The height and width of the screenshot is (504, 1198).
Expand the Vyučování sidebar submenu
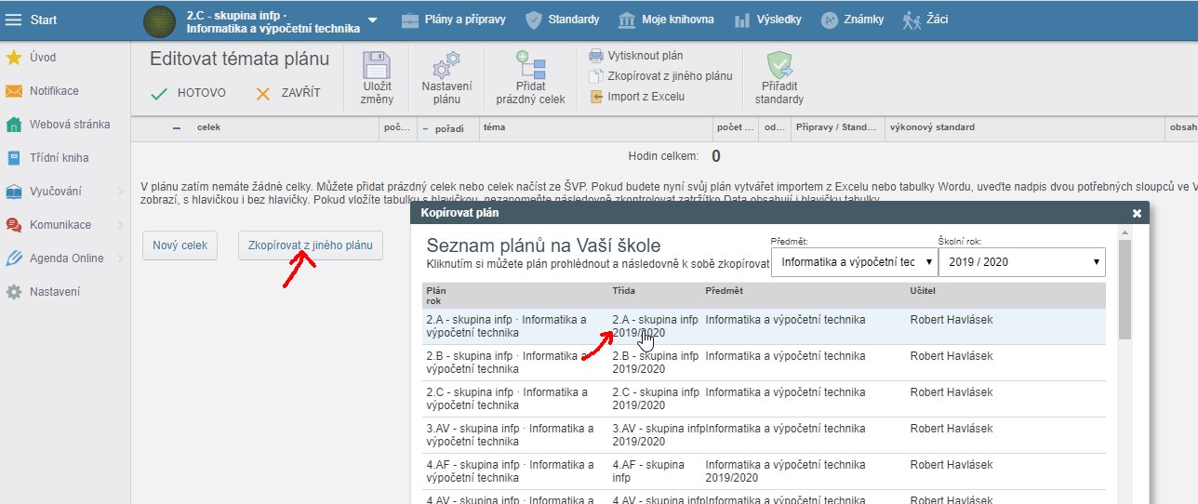(x=120, y=192)
